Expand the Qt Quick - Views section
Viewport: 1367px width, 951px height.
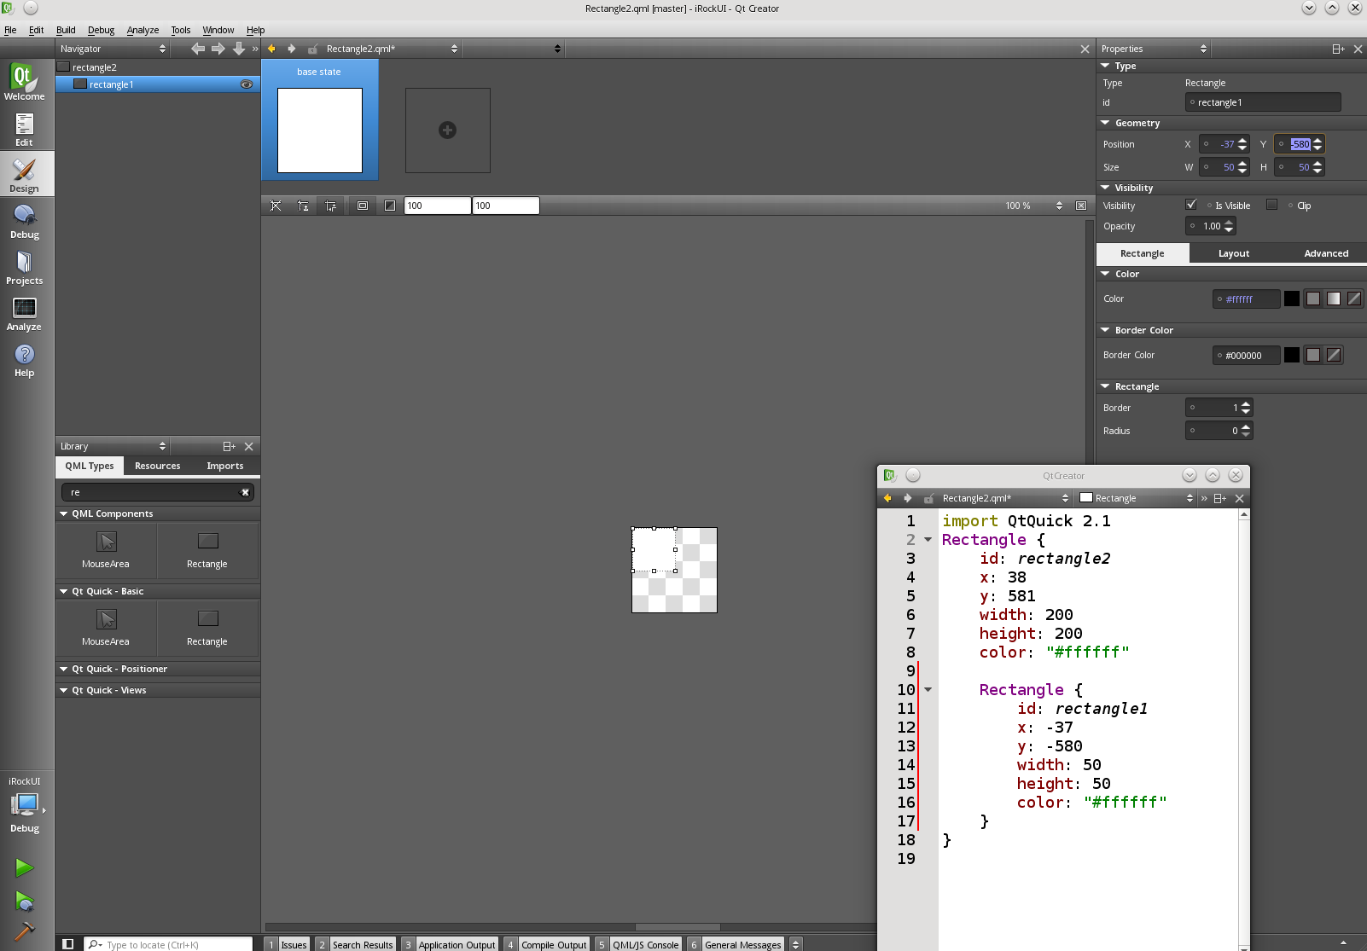tap(63, 690)
